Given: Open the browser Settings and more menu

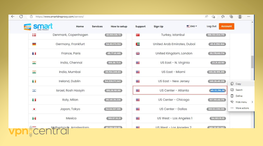Looking at the screenshot, I should pos(249,16).
